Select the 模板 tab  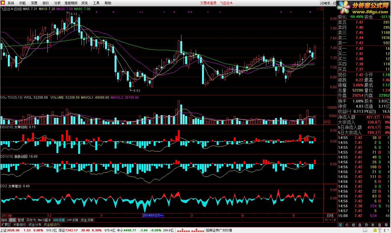(12, 220)
